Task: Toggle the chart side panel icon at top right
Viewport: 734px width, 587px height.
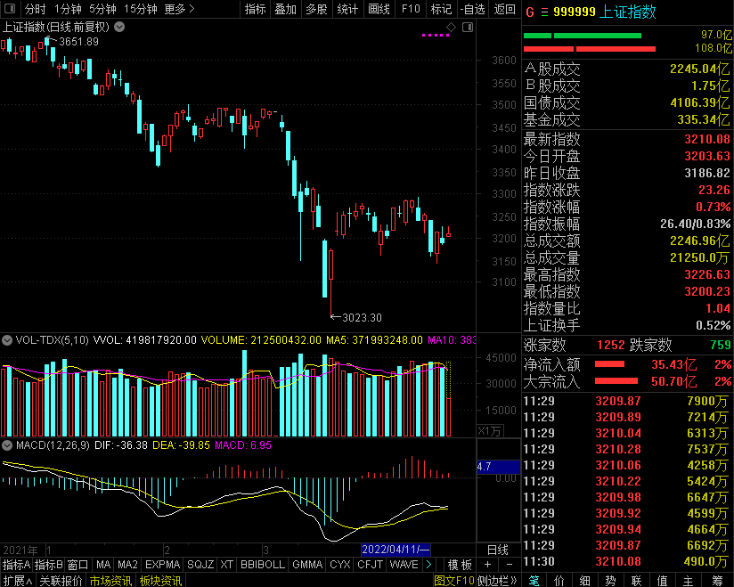Action: 467,28
